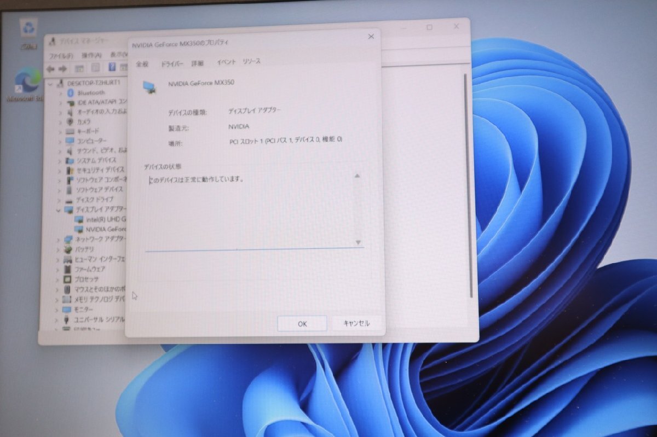
Task: Click the 'PCI スロット 1' location value
Action: point(285,140)
